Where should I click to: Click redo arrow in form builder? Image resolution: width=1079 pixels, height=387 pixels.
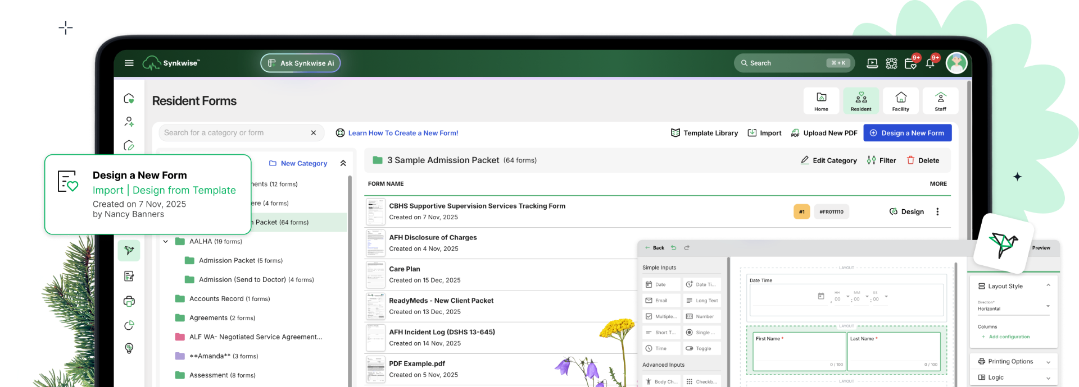click(686, 247)
